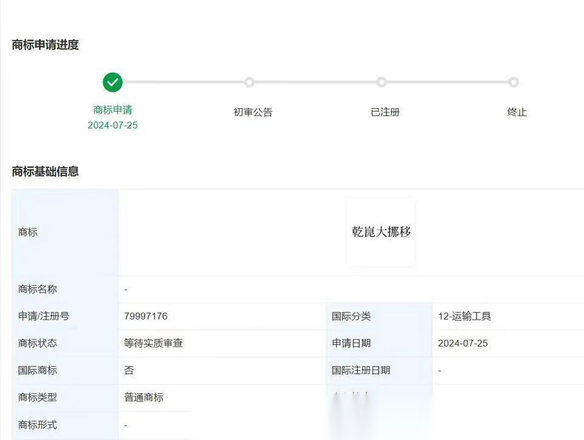This screenshot has height=440, width=584.
Task: Click the 等待实质审查 status value
Action: point(156,343)
